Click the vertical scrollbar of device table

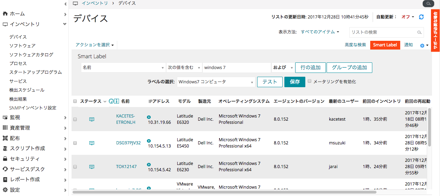[430, 127]
